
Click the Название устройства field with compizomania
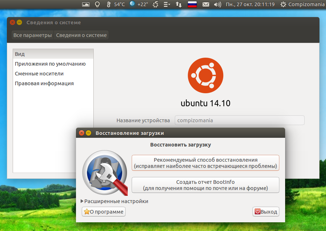(240, 120)
